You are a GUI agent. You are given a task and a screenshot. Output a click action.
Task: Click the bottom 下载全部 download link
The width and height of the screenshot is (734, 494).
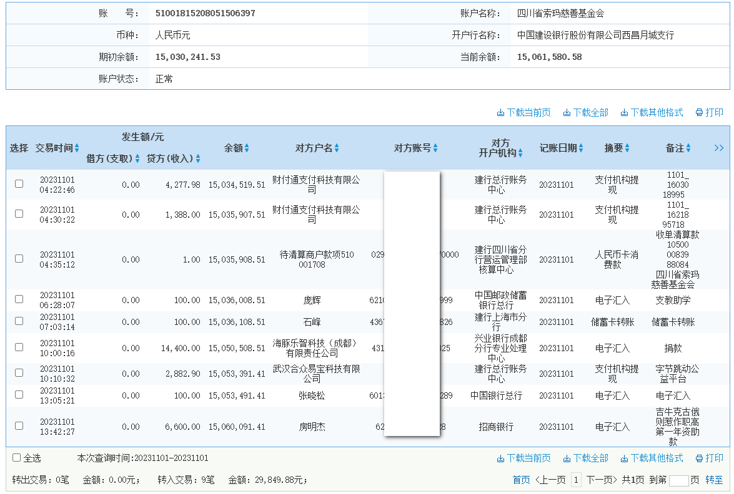pos(585,458)
